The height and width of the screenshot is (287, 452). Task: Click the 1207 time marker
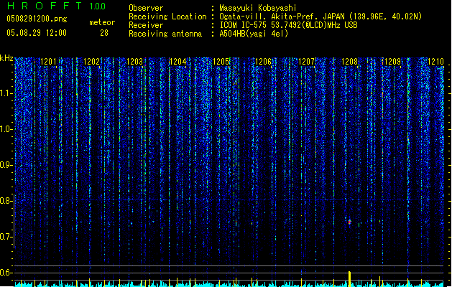pyautogui.click(x=306, y=61)
